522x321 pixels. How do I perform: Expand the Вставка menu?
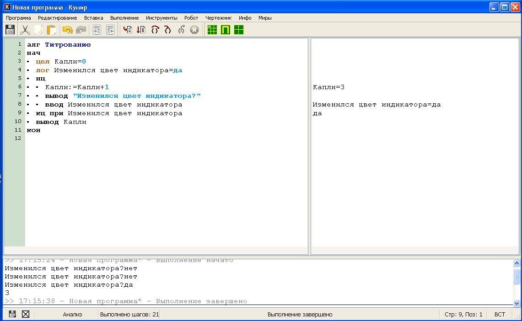point(93,18)
